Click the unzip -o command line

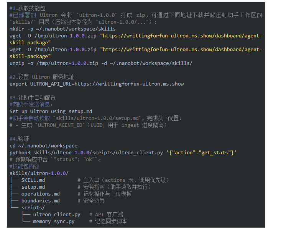101,63
